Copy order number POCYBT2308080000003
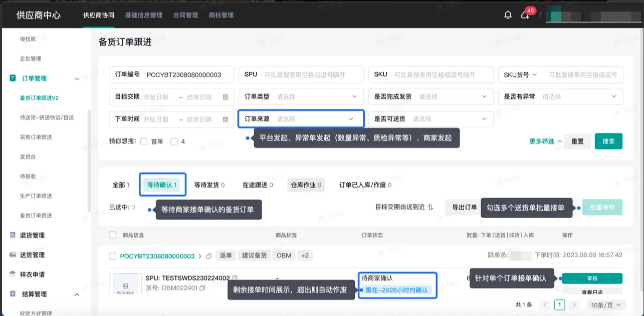 point(208,256)
